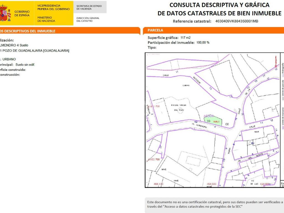284x213 pixels.
Task: Click 'BODEGAS' street label on map
Action: (x=197, y=80)
